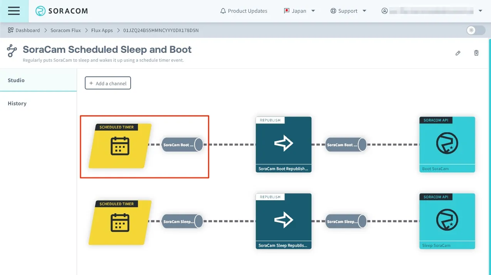491x275 pixels.
Task: Switch to the Studio tab
Action: (x=39, y=80)
